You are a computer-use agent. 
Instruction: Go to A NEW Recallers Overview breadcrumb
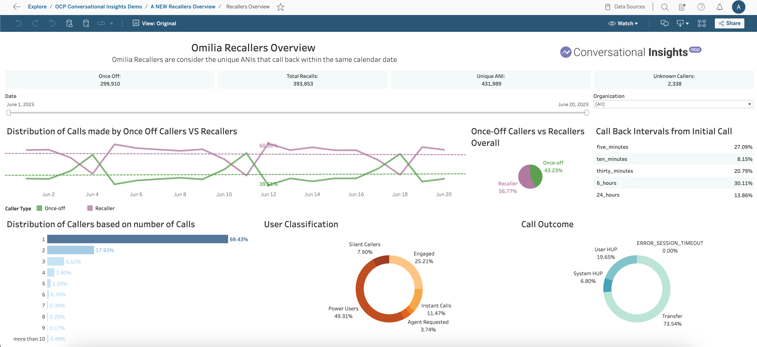[183, 7]
